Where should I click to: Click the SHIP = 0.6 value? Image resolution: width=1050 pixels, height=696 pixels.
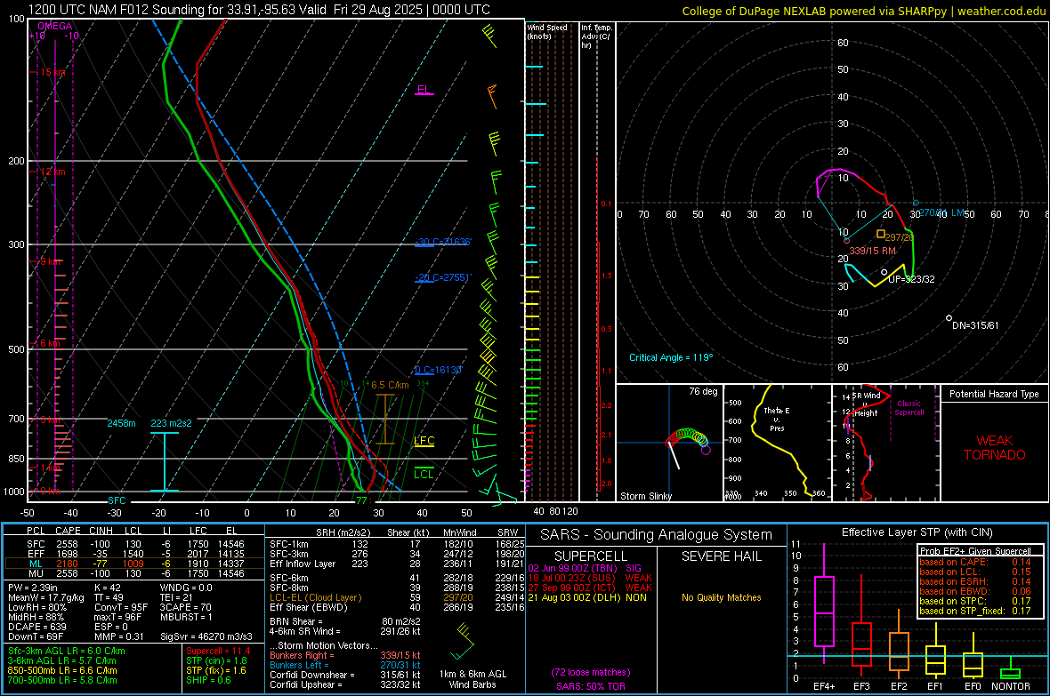pyautogui.click(x=208, y=680)
